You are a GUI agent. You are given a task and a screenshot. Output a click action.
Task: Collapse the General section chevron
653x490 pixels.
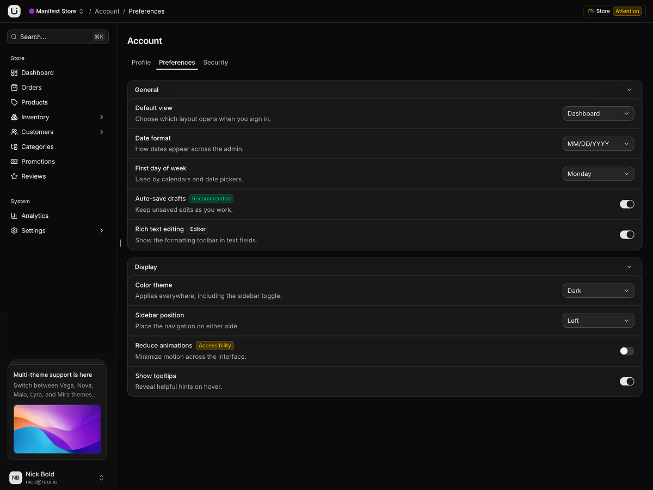click(x=629, y=90)
